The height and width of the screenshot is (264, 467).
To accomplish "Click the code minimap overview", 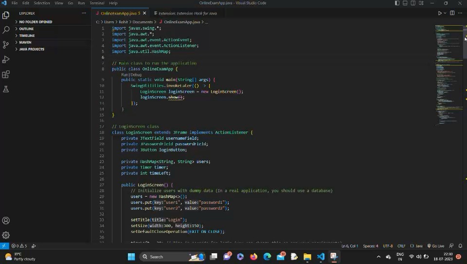I will (449, 73).
